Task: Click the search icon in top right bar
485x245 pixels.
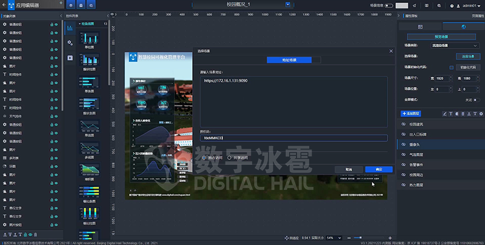Action: pos(439,5)
